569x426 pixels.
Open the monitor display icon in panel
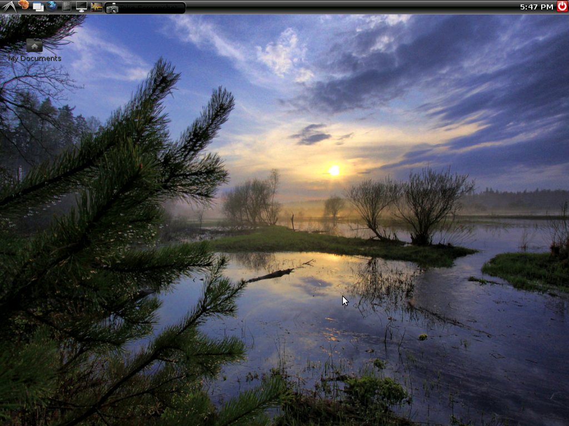pos(81,7)
